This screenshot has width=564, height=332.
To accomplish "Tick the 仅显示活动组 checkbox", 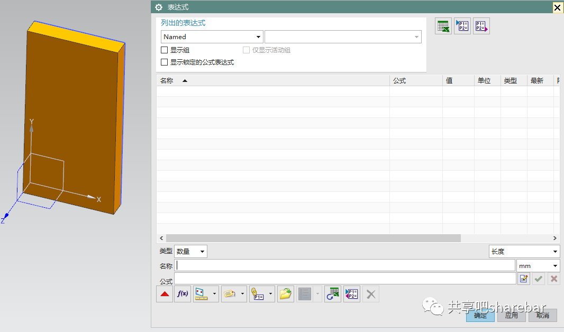I will click(x=247, y=50).
